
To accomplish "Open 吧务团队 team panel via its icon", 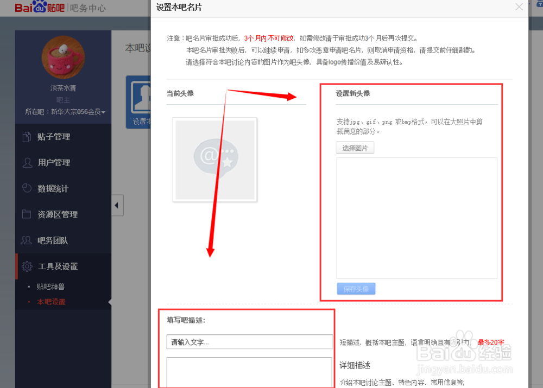I will click(x=27, y=240).
